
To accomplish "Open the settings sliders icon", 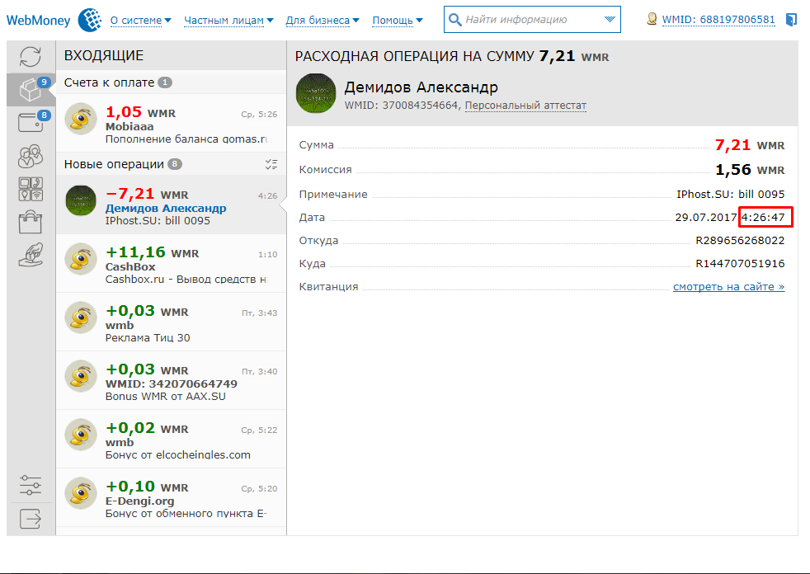I will [31, 485].
